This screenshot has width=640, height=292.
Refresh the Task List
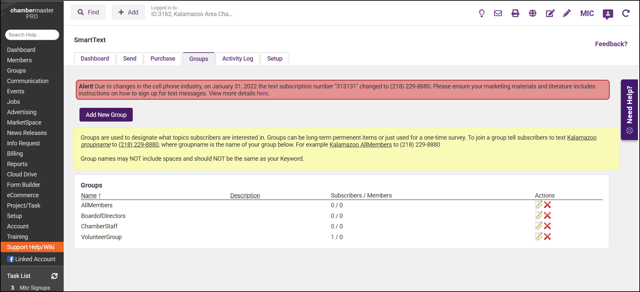coord(54,276)
